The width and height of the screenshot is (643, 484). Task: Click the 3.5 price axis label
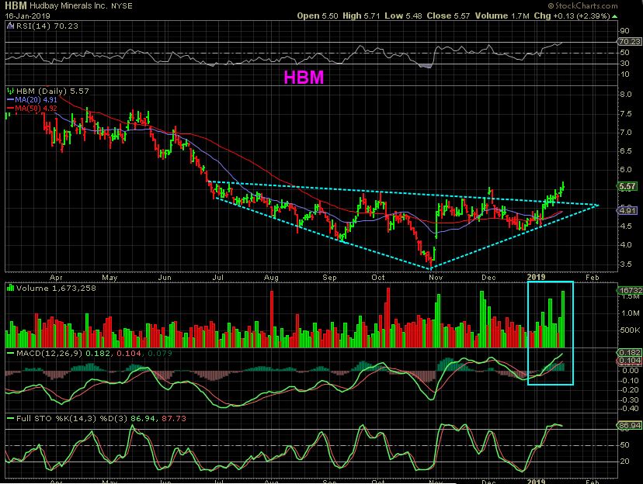pos(626,264)
